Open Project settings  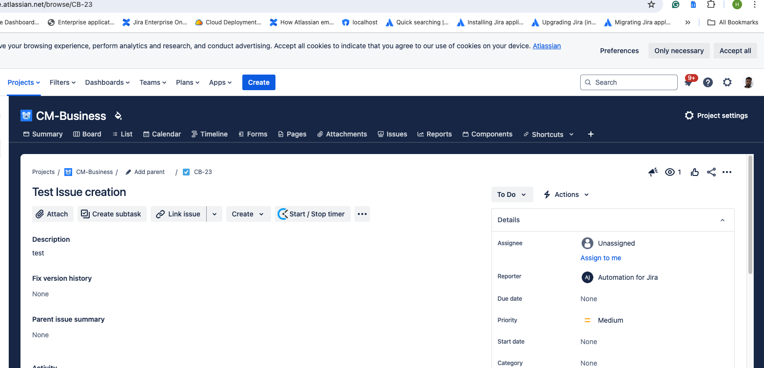[716, 116]
